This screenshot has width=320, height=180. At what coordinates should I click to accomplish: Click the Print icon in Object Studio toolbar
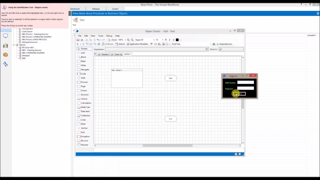[82, 40]
